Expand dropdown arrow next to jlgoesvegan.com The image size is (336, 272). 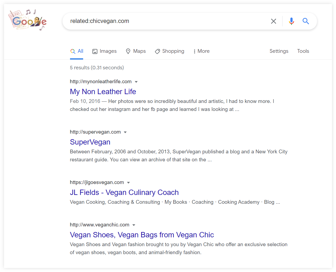point(128,183)
